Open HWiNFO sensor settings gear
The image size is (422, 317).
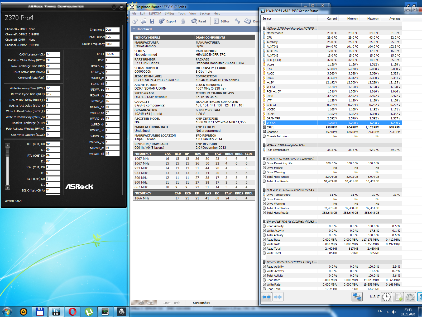[410, 297]
